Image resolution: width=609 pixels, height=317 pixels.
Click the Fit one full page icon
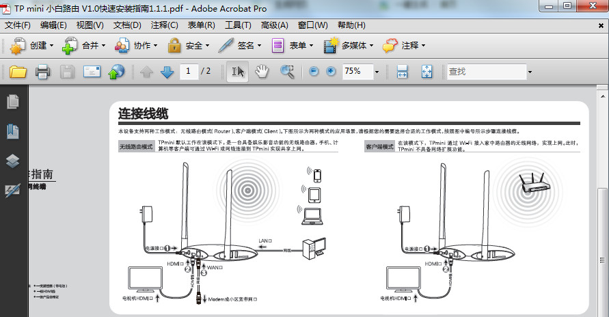coord(427,71)
